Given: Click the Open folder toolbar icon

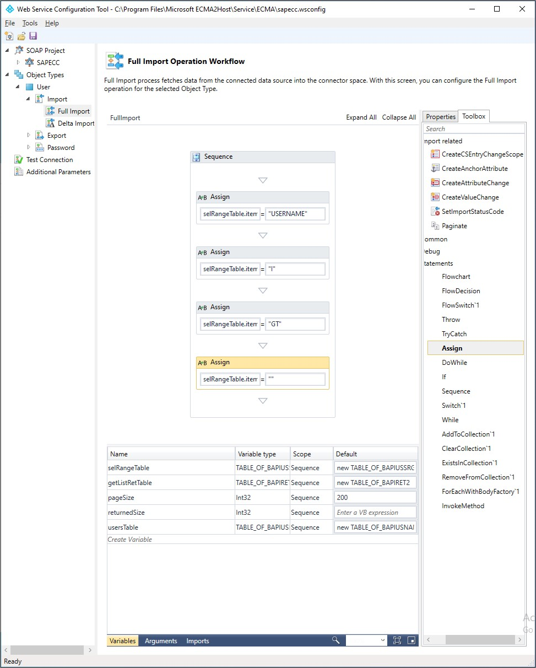Looking at the screenshot, I should pyautogui.click(x=21, y=36).
